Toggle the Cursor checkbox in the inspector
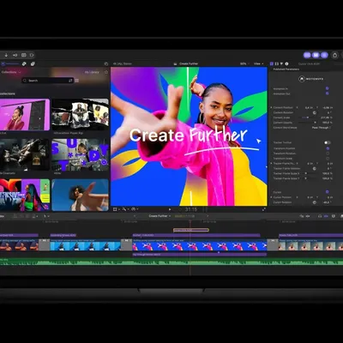Image resolution: width=343 pixels, height=343 pixels. pos(328,192)
